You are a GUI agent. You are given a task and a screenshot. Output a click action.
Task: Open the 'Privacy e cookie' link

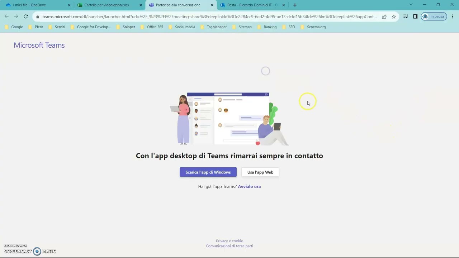[x=229, y=241]
